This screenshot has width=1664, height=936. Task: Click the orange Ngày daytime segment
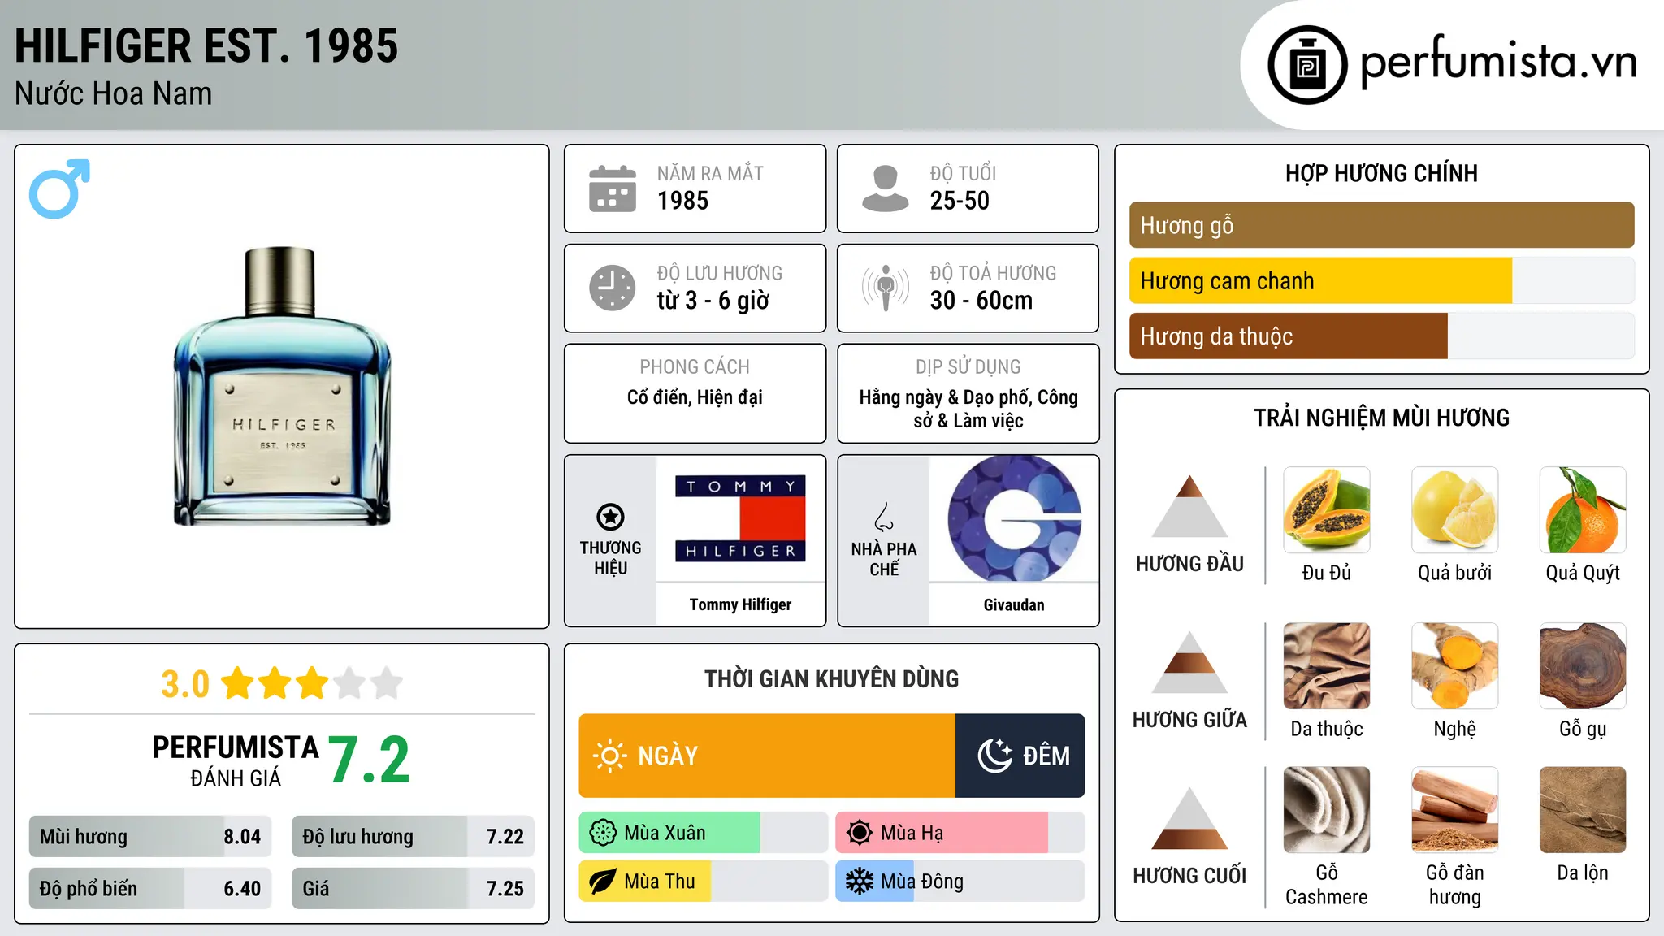[767, 756]
